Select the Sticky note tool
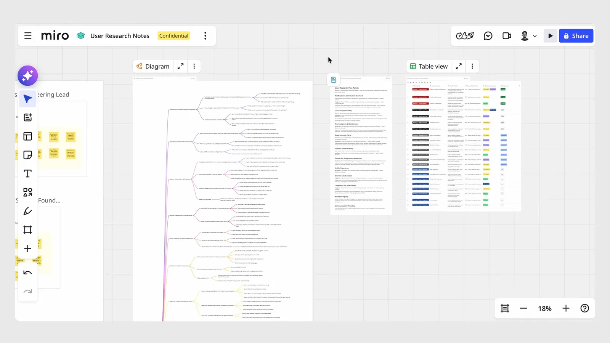The height and width of the screenshot is (343, 610). (28, 155)
